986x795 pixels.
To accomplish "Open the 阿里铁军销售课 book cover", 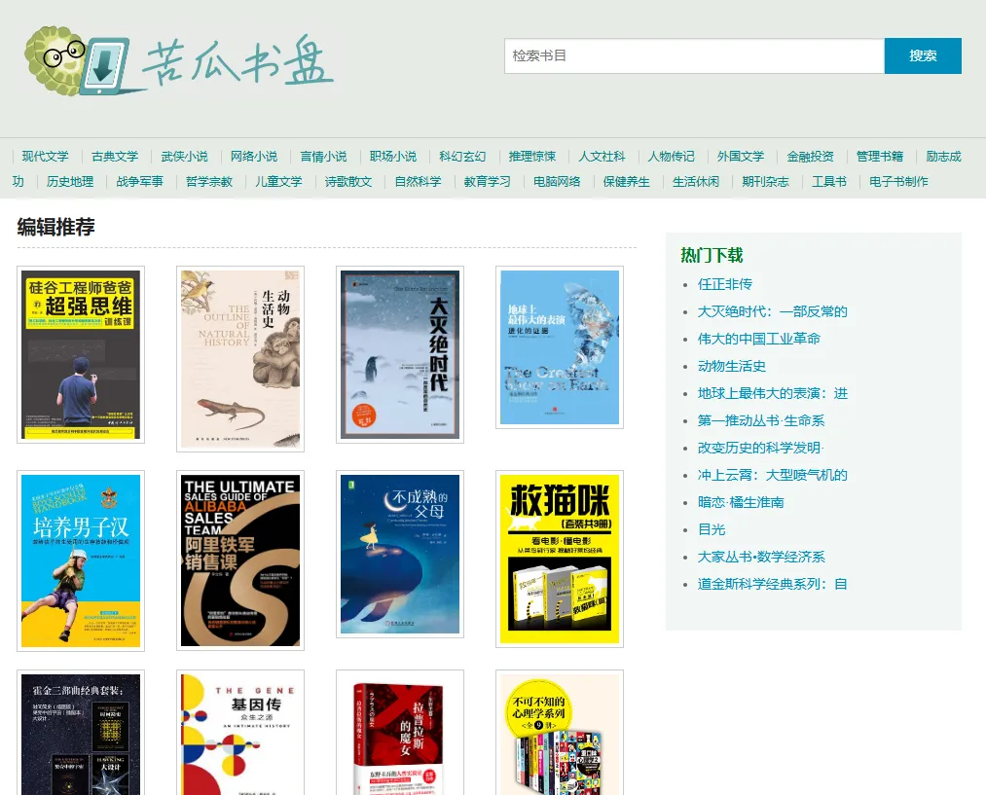I will coord(240,560).
